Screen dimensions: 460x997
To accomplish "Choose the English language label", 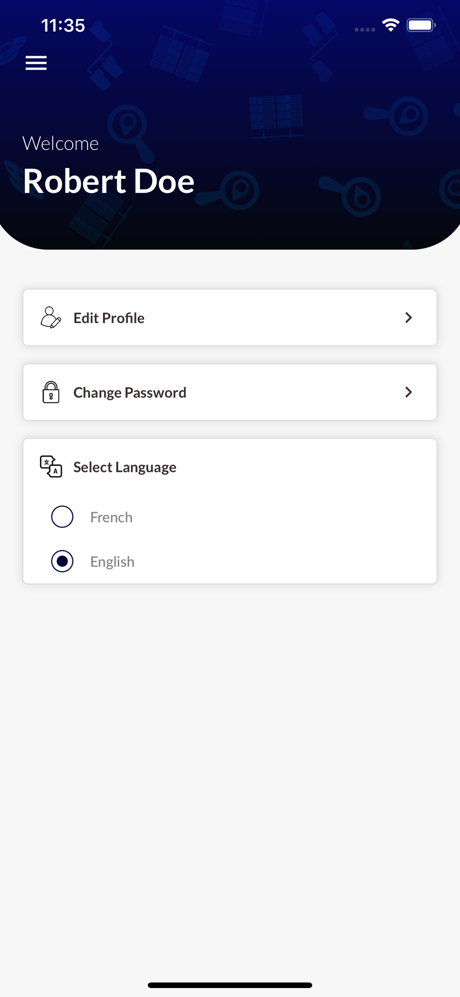I will [x=113, y=562].
